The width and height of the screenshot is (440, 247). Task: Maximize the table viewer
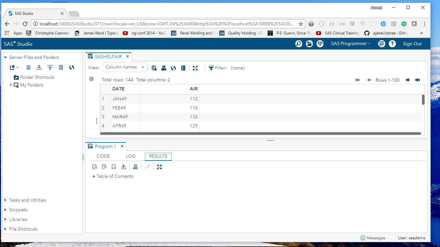click(x=195, y=68)
